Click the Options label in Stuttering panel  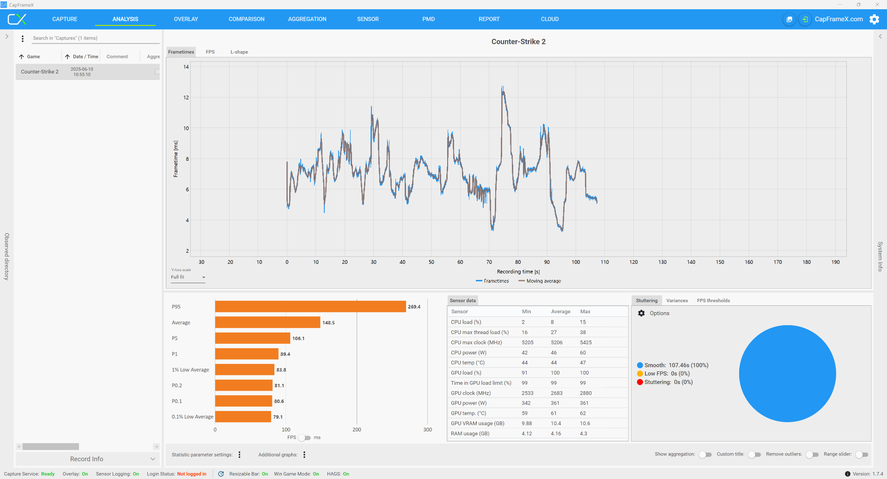(x=659, y=313)
